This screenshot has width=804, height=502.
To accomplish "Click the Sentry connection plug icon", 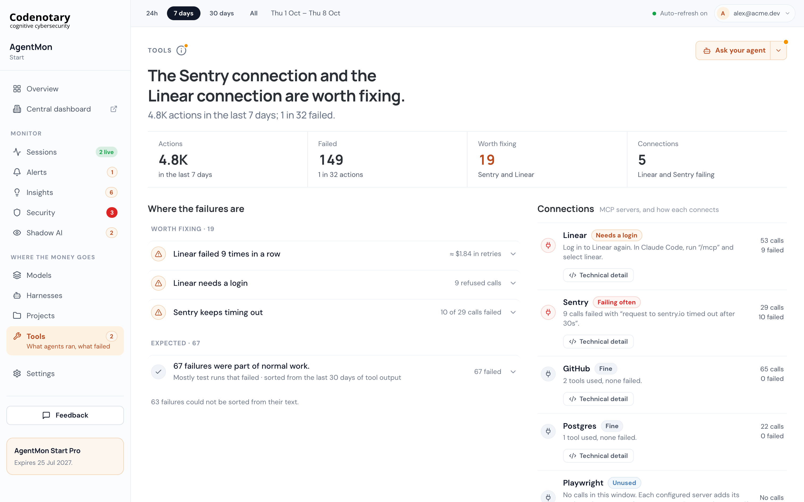I will (x=548, y=312).
